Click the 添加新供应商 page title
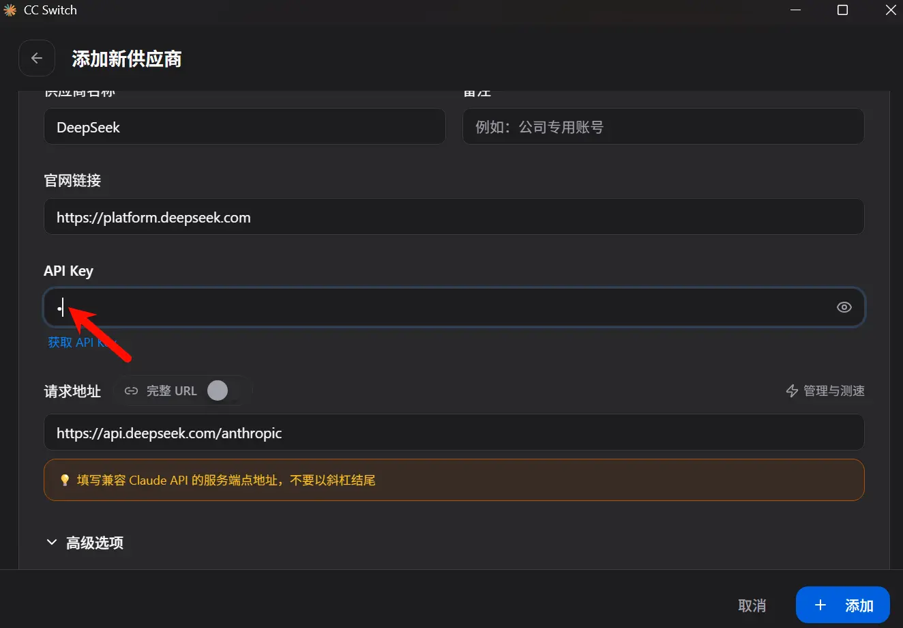This screenshot has height=628, width=903. 127,59
